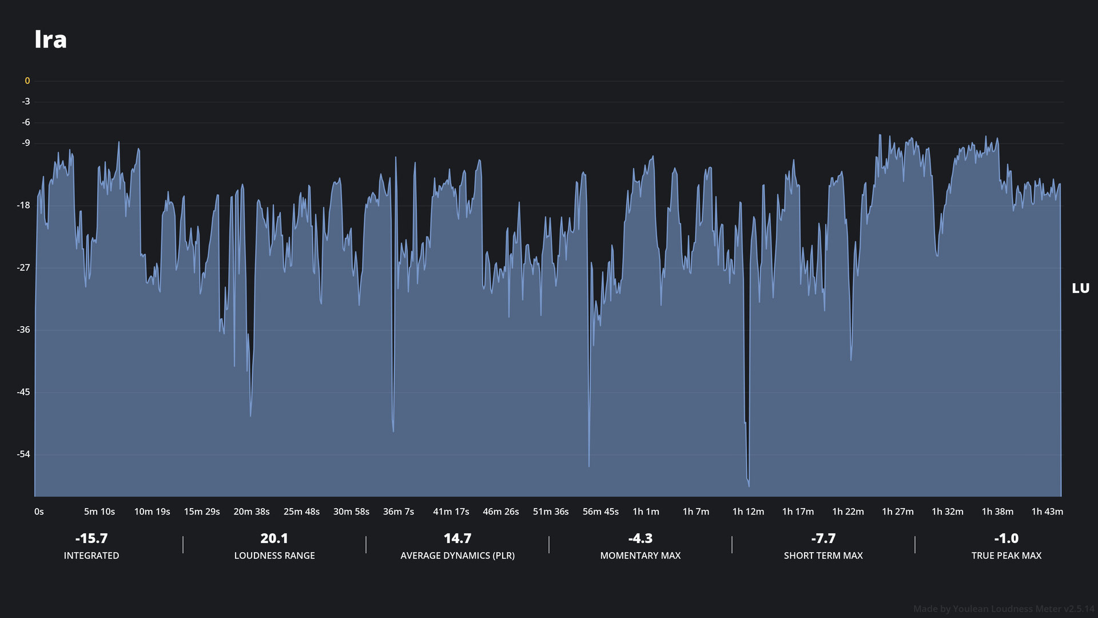Select the -3 axis label
Screen dimensions: 1098x618
point(26,101)
